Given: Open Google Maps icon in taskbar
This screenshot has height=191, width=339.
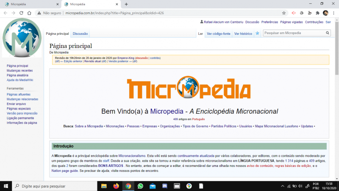Looking at the screenshot, I should point(189,186).
